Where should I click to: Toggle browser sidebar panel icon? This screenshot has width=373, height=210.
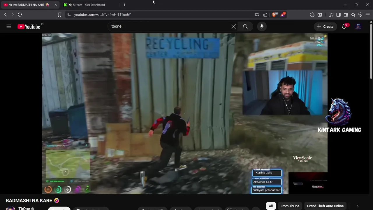338,15
